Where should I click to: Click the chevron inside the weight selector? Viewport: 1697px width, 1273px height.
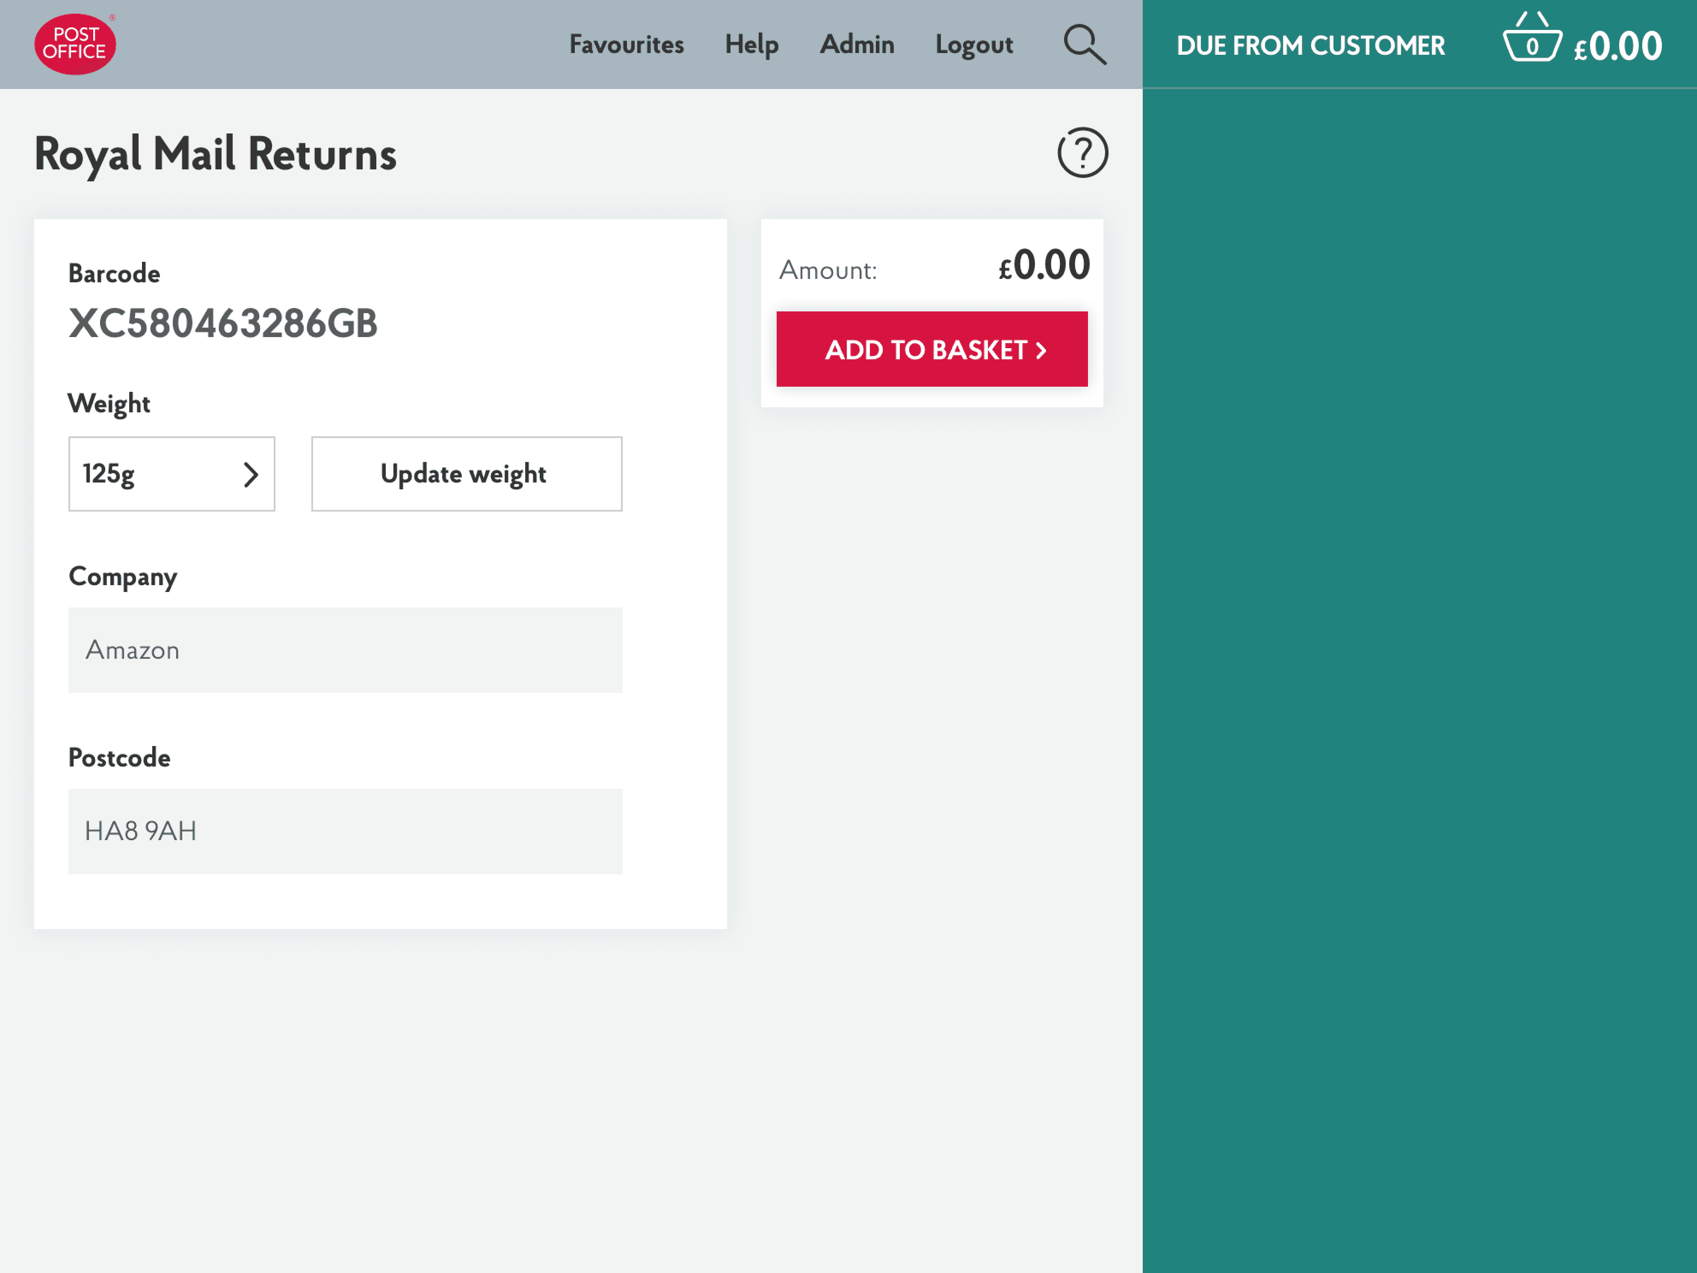[251, 474]
